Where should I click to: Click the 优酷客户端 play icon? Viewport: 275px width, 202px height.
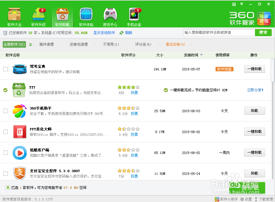(x=20, y=153)
